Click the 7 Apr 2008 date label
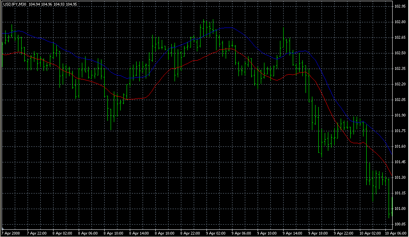409x237 pixels. point(10,233)
